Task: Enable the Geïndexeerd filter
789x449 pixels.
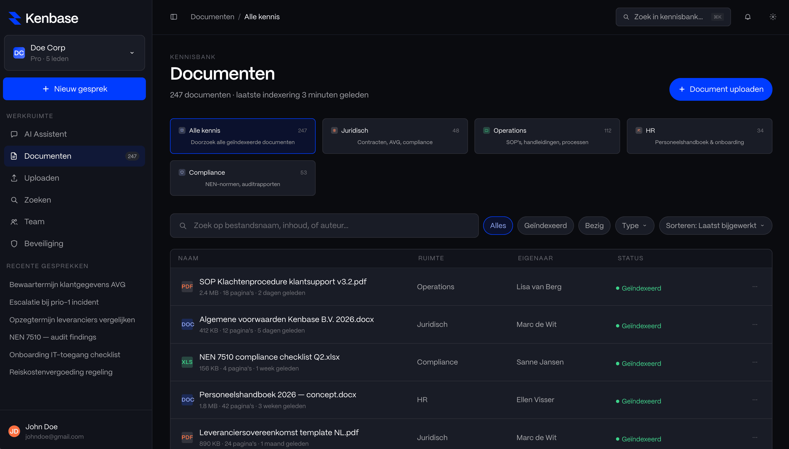Action: [x=545, y=225]
